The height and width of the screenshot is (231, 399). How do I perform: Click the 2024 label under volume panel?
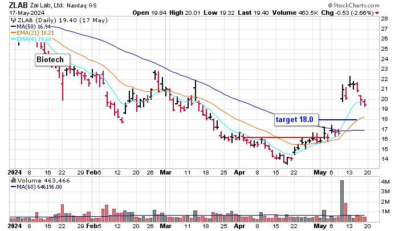click(x=14, y=226)
